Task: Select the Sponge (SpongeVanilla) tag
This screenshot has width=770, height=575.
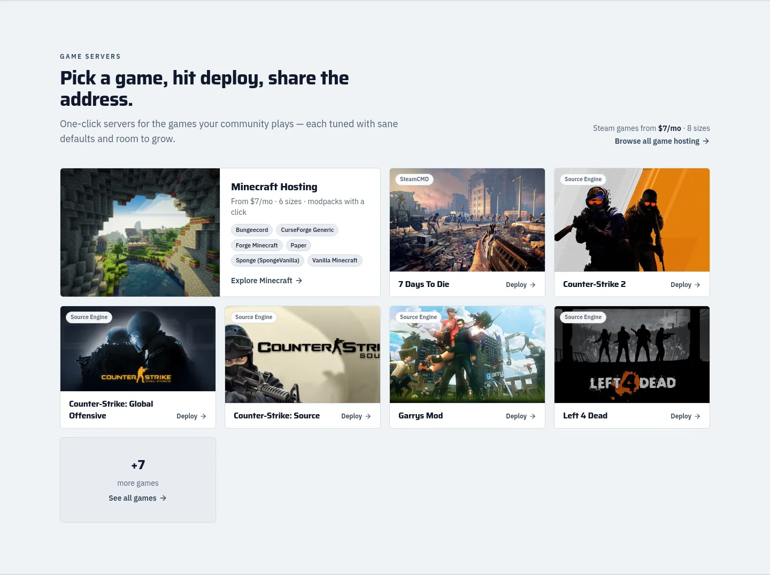Action: [268, 261]
